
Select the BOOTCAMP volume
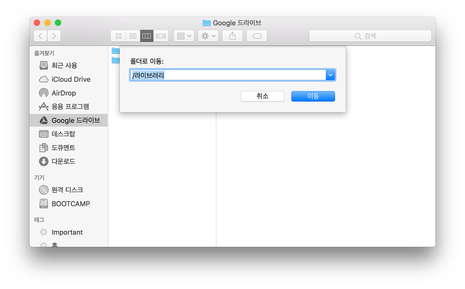pos(68,203)
